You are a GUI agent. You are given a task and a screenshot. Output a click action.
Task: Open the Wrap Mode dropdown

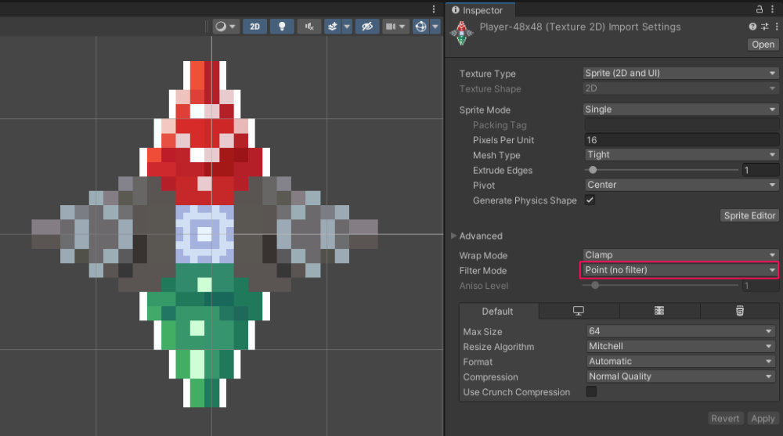pyautogui.click(x=680, y=254)
